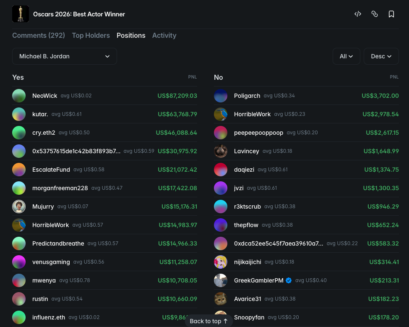Copy the market link via link icon
The image size is (409, 327).
click(x=375, y=14)
